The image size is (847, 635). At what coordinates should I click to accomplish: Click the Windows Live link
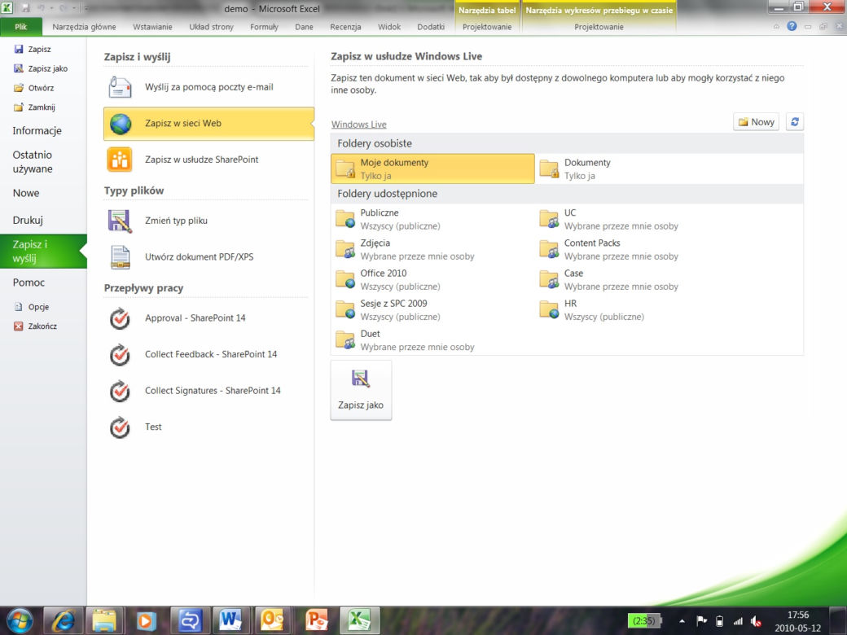click(358, 125)
